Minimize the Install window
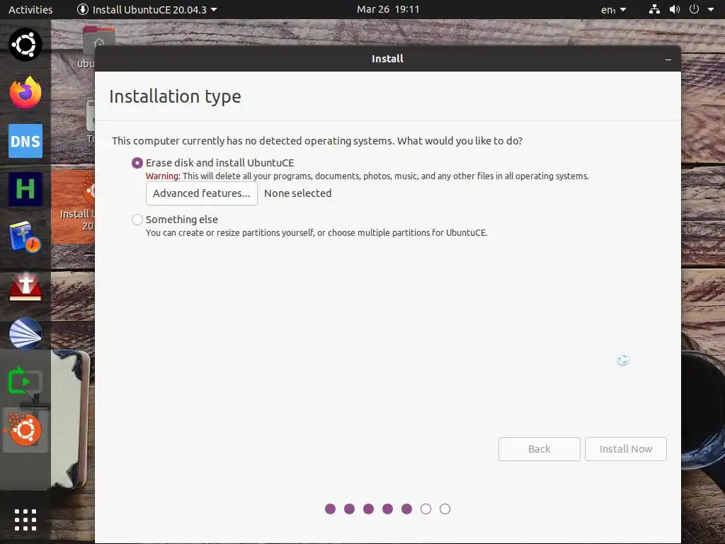The image size is (725, 544). click(668, 59)
